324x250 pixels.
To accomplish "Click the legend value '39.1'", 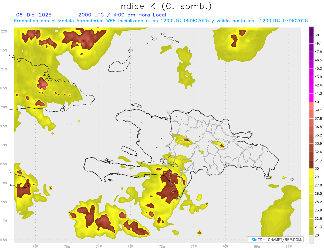I will pos(318,110).
